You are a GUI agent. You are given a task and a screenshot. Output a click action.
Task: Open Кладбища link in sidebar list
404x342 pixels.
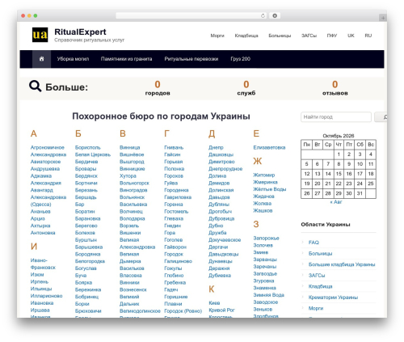[320, 286]
